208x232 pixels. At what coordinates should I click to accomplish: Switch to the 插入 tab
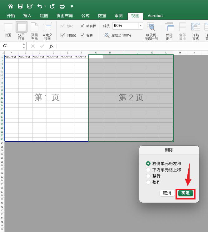point(27,16)
